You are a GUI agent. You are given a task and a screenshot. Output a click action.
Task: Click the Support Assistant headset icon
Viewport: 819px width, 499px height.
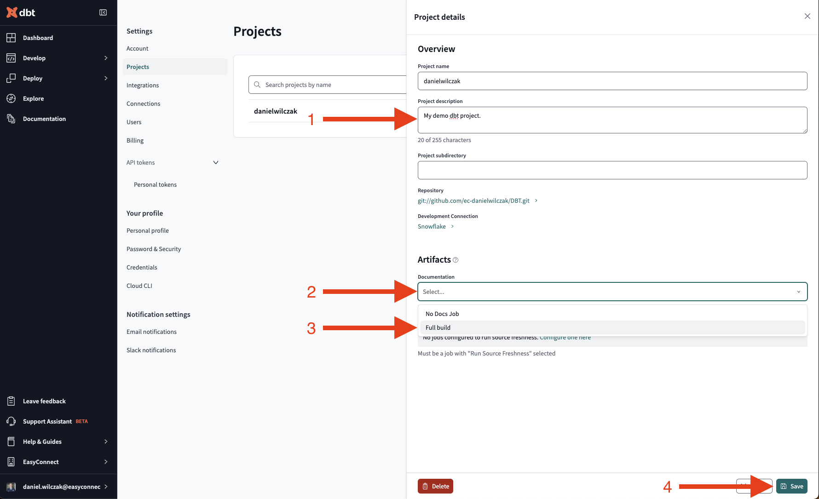[x=11, y=421]
